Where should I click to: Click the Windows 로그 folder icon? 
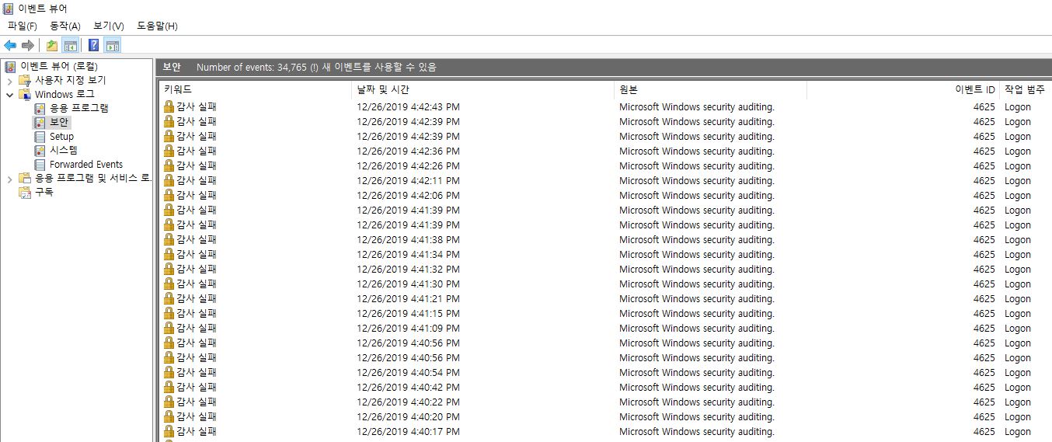25,94
